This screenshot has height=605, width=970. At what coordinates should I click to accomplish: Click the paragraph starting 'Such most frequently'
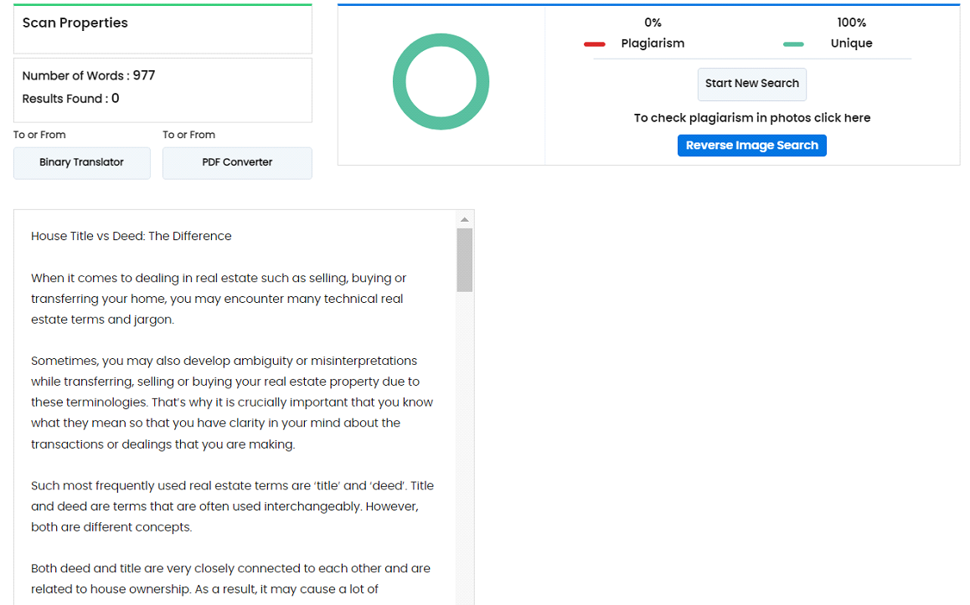point(232,506)
